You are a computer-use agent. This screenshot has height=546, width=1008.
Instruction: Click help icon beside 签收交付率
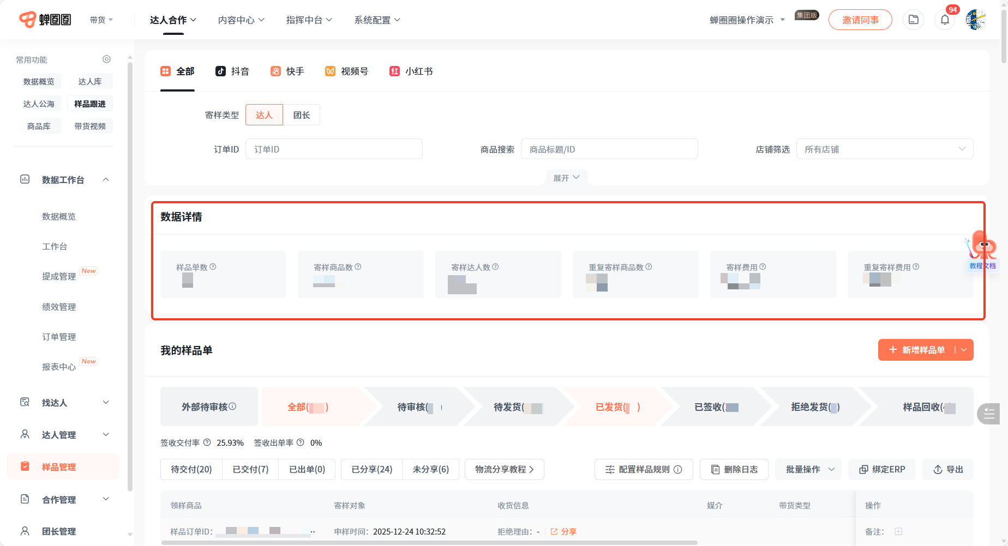click(x=207, y=442)
